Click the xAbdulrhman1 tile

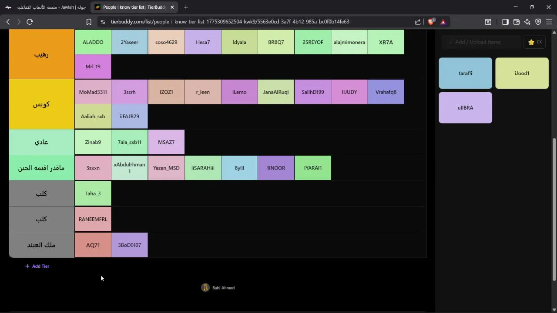point(129,168)
